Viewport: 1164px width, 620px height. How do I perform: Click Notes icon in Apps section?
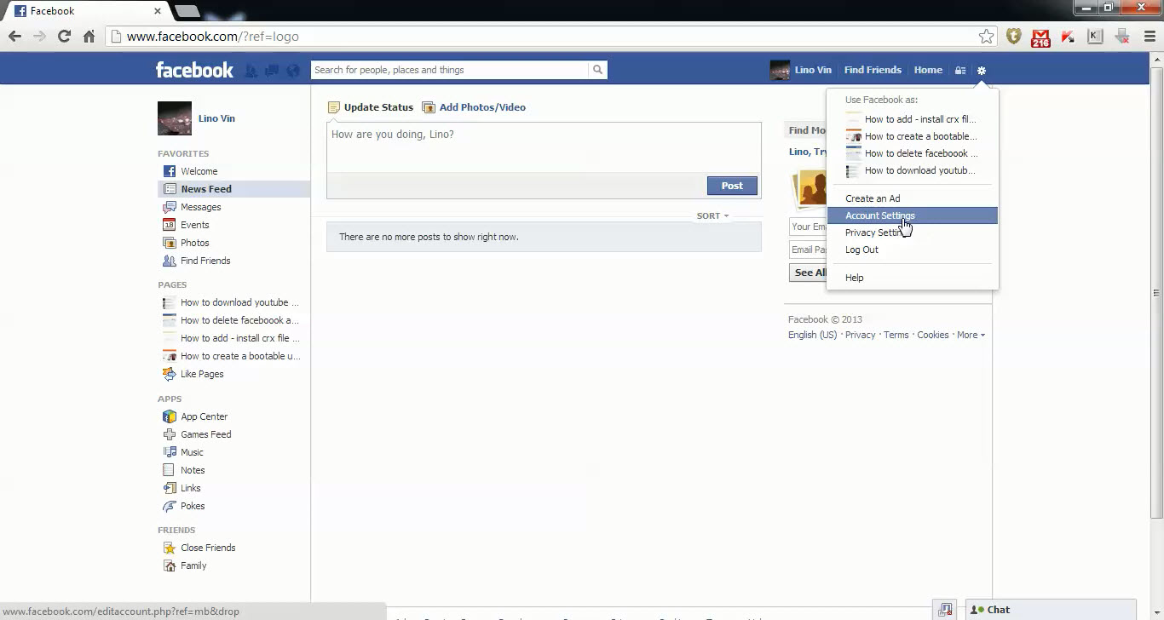click(x=170, y=470)
